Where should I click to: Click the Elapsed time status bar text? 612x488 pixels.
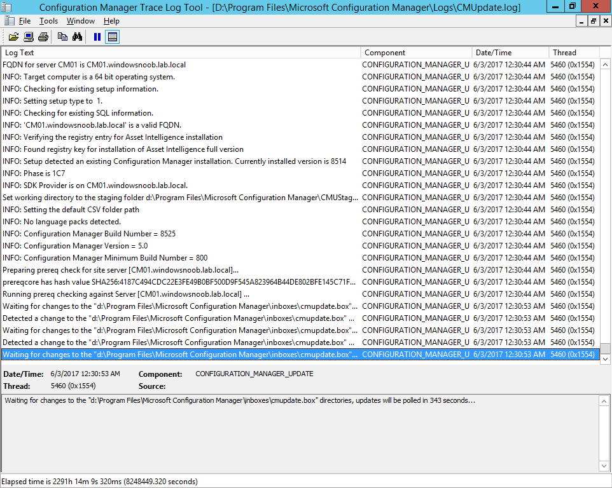(99, 482)
